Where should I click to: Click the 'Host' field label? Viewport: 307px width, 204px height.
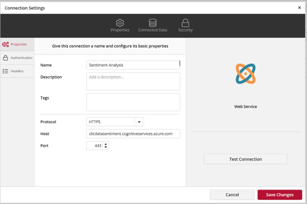[x=45, y=133]
